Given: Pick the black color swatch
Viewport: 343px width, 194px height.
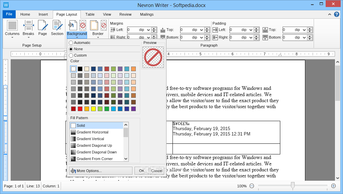Looking at the screenshot, I should [x=80, y=69].
